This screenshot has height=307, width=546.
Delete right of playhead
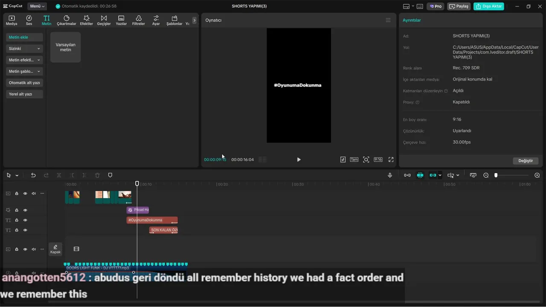click(84, 175)
